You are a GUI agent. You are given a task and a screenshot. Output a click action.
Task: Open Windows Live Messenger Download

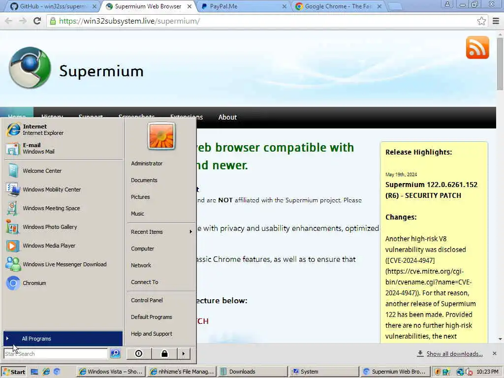pos(63,264)
